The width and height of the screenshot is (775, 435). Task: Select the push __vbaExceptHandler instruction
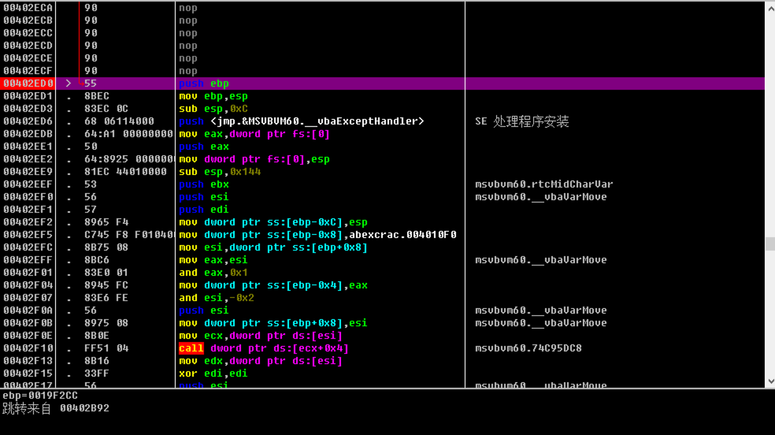click(301, 121)
